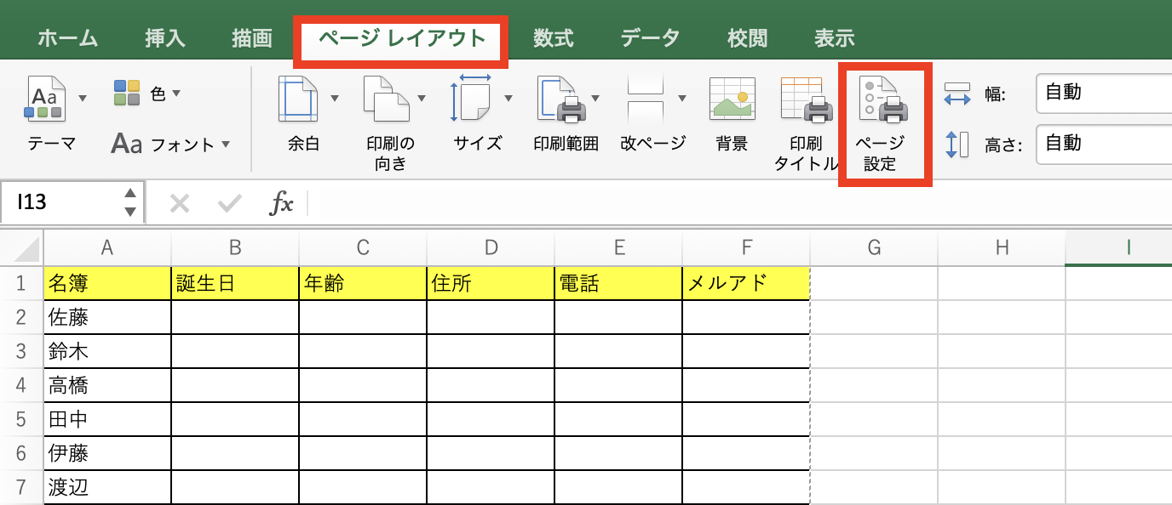This screenshot has height=505, width=1172.
Task: Open the データ (Data) ribbon tab
Action: [x=649, y=37]
